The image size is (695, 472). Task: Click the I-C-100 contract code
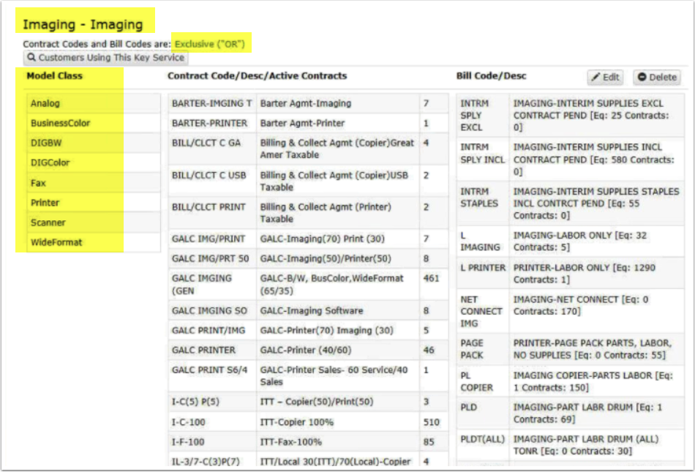tap(188, 422)
